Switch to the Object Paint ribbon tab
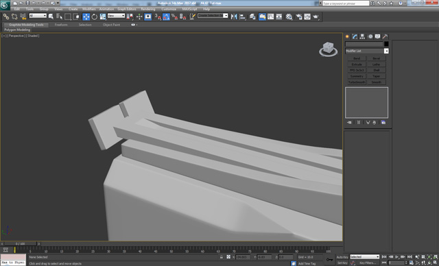This screenshot has width=439, height=266. (x=111, y=25)
